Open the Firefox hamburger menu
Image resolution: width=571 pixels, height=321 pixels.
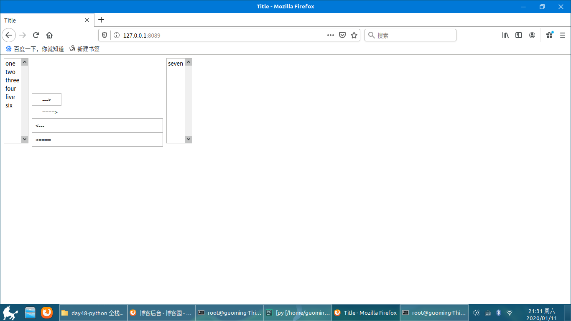(563, 35)
